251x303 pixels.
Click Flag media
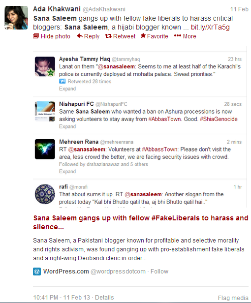point(233,298)
